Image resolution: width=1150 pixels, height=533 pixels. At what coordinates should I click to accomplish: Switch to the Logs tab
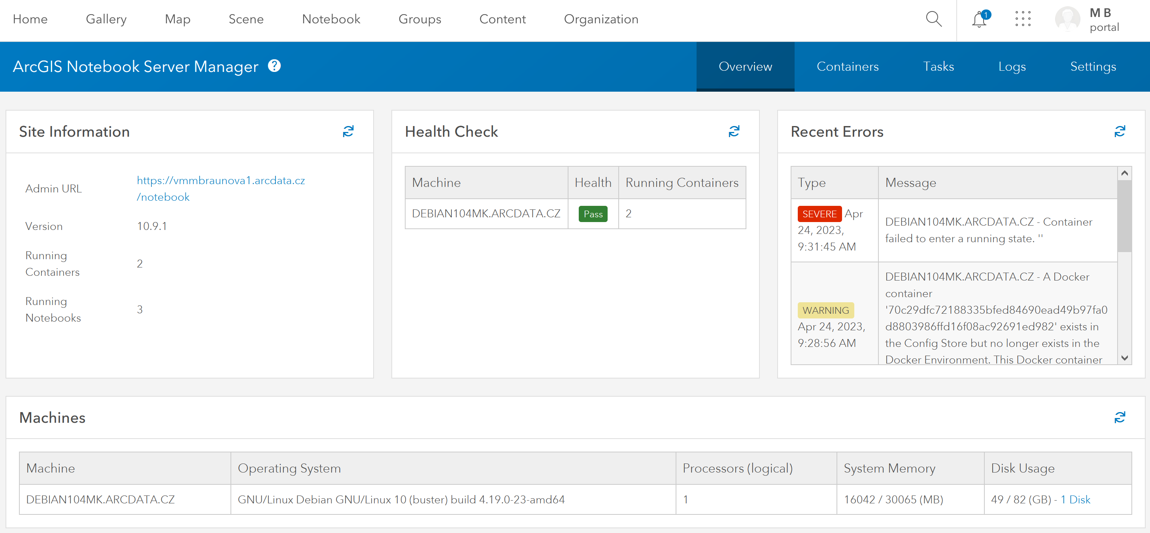pyautogui.click(x=1012, y=66)
